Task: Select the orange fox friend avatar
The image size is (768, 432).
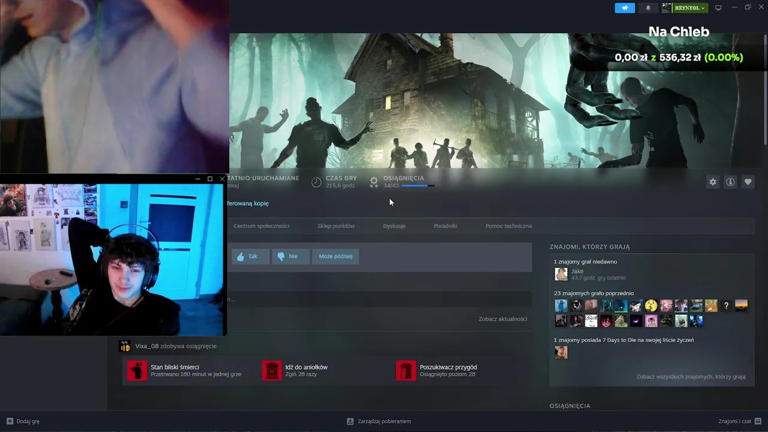Action: [711, 306]
